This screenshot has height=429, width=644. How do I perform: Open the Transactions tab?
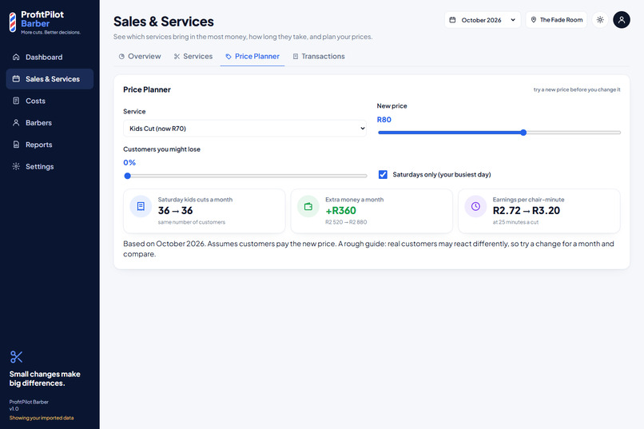pyautogui.click(x=319, y=56)
